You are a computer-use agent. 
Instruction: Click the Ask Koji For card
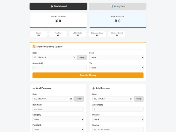click(118, 20)
